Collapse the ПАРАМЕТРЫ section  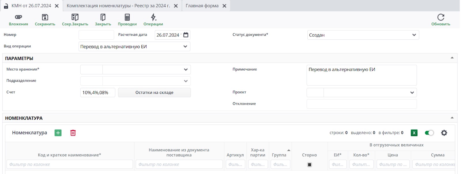point(452,58)
